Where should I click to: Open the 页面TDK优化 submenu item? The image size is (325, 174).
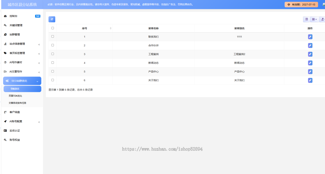[x=15, y=96]
